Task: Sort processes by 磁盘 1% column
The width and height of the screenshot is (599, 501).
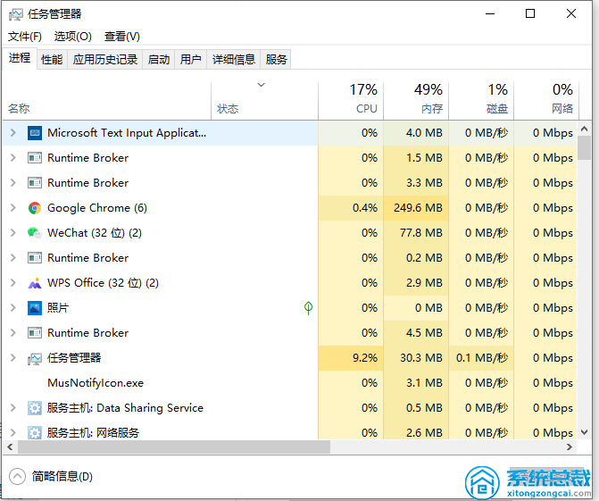Action: pos(481,101)
